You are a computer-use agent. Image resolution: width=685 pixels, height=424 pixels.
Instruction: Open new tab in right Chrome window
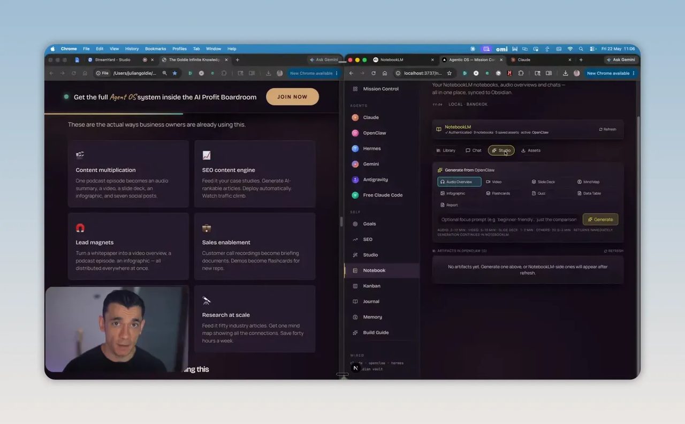(581, 60)
